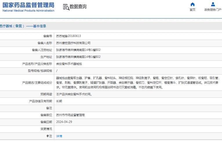Click the 变更情况 label
Screen dimensions: 222x142
pyautogui.click(x=46, y=129)
